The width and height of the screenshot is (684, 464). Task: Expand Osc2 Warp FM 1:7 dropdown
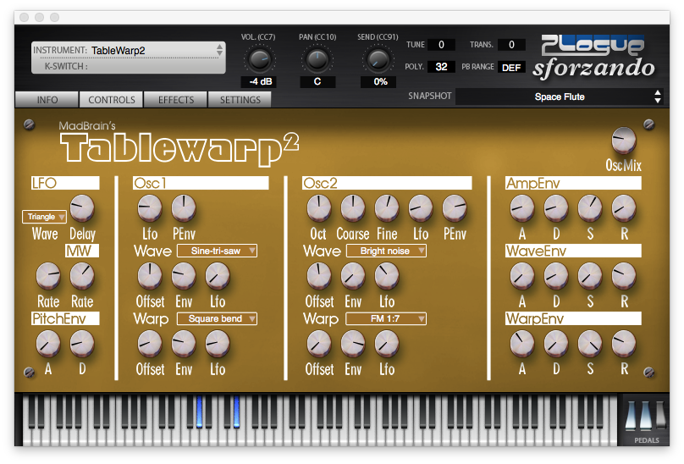[386, 319]
